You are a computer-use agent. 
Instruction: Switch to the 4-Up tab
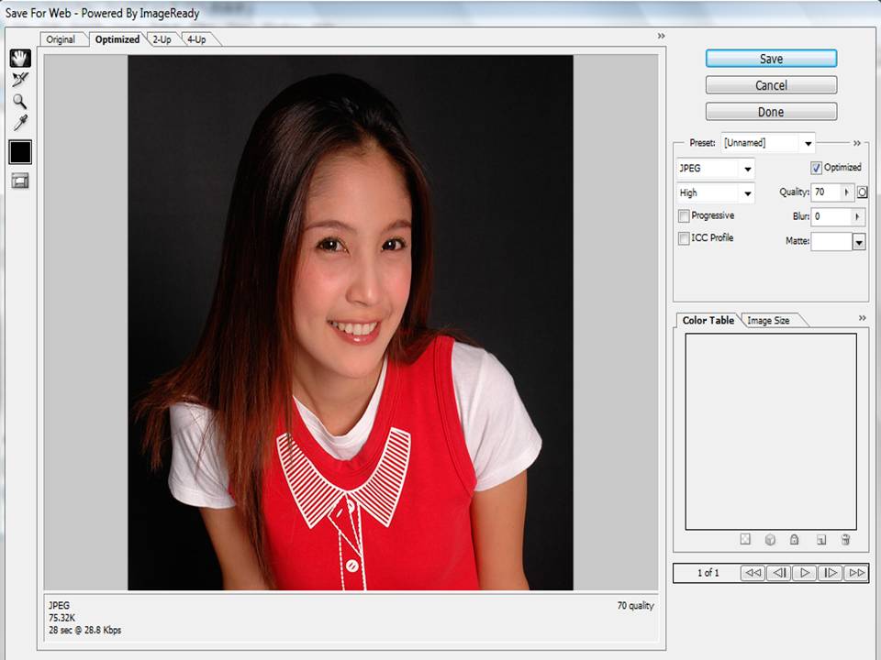tap(196, 39)
